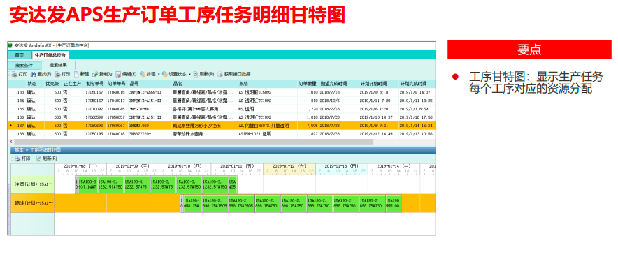Viewport: 618px width, 280px height.
Task: Run the 排程 scheduling tool
Action: (x=148, y=74)
